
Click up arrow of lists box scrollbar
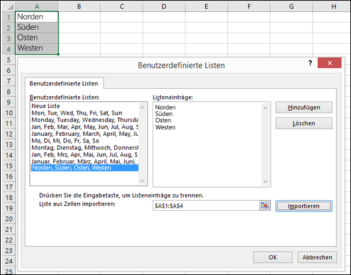pyautogui.click(x=142, y=107)
